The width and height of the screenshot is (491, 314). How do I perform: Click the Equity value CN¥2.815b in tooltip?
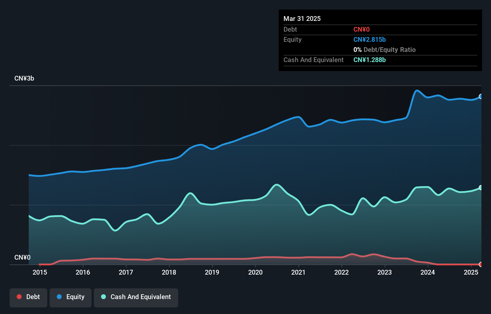point(370,39)
